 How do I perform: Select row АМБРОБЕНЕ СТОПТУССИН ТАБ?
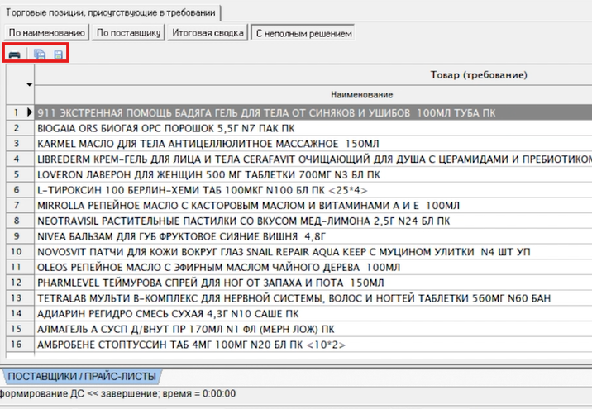[x=313, y=345]
